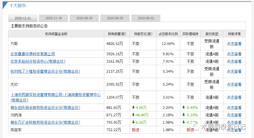Open 北京禾裕创业投资中心 link
This screenshot has width=254, height=138.
[x=38, y=61]
